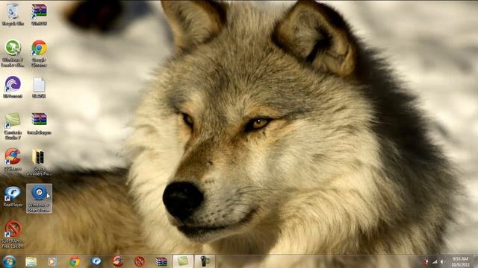Open the network signal tray icon
Screen dimensions: 478x268
pos(435,261)
